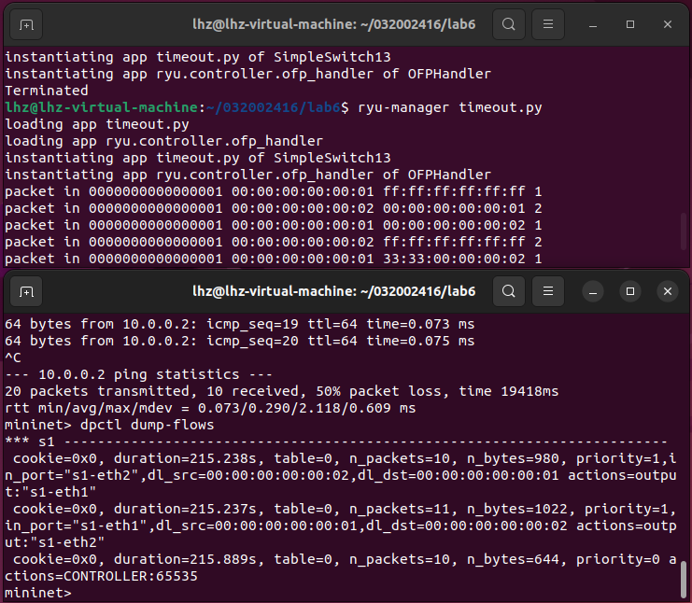This screenshot has height=603, width=692.
Task: Close the bottom mininet terminal window
Action: [667, 292]
